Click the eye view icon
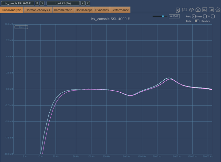 coord(191,10)
